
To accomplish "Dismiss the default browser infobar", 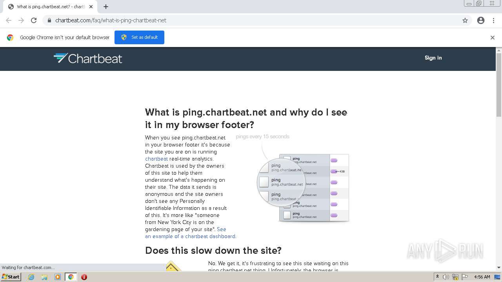I will pyautogui.click(x=493, y=38).
